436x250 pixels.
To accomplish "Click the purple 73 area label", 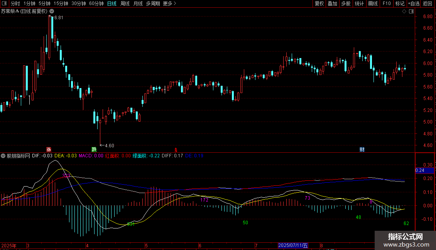I will (x=307, y=198).
